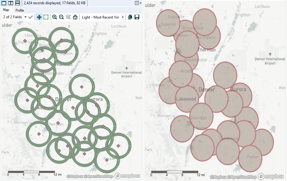Screen dimensions: 287x181
Task: Click the Denver International Airport label, left map
Action: (126, 74)
